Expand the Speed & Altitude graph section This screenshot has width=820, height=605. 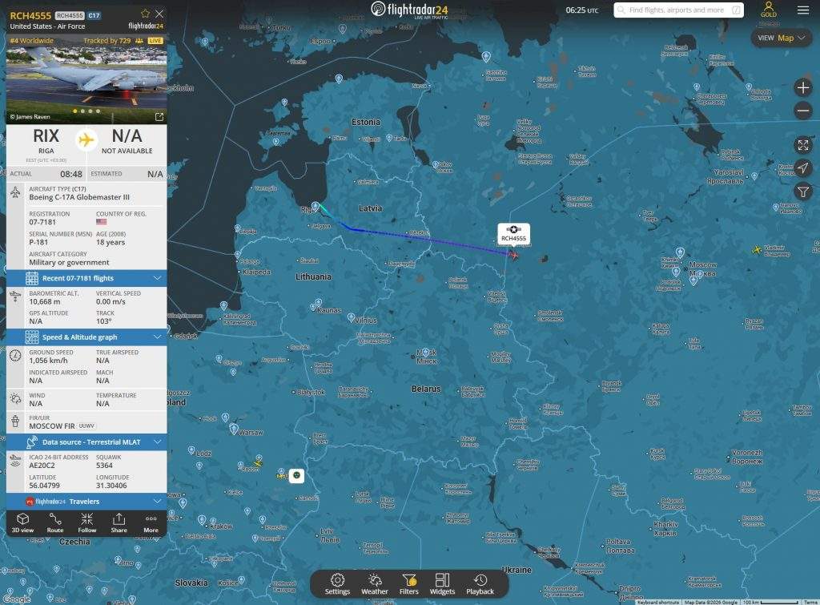pyautogui.click(x=86, y=337)
